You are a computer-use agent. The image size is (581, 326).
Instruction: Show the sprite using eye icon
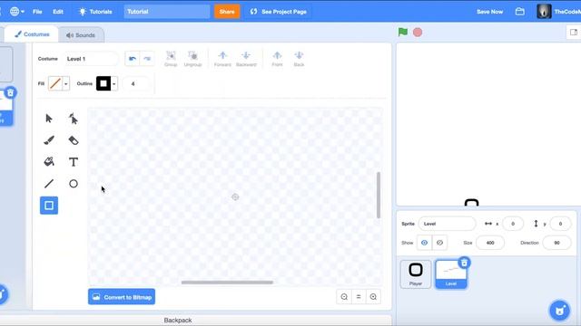(x=424, y=243)
